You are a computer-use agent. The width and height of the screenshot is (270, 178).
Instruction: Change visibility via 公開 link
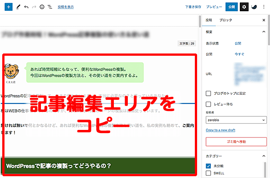[238, 43]
